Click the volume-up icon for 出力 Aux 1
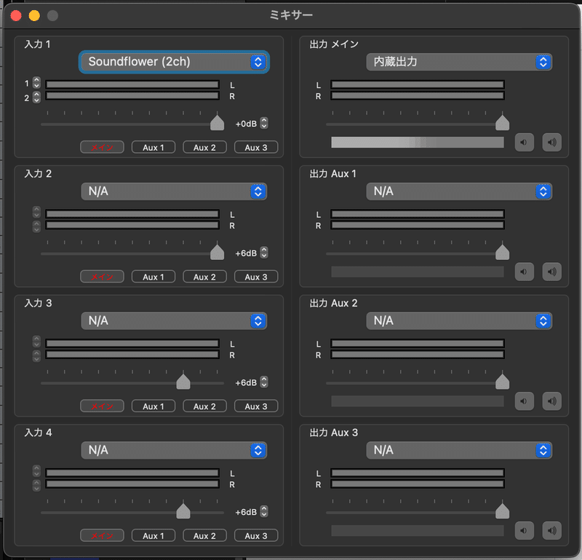Screen dimensions: 582x560 click(552, 272)
